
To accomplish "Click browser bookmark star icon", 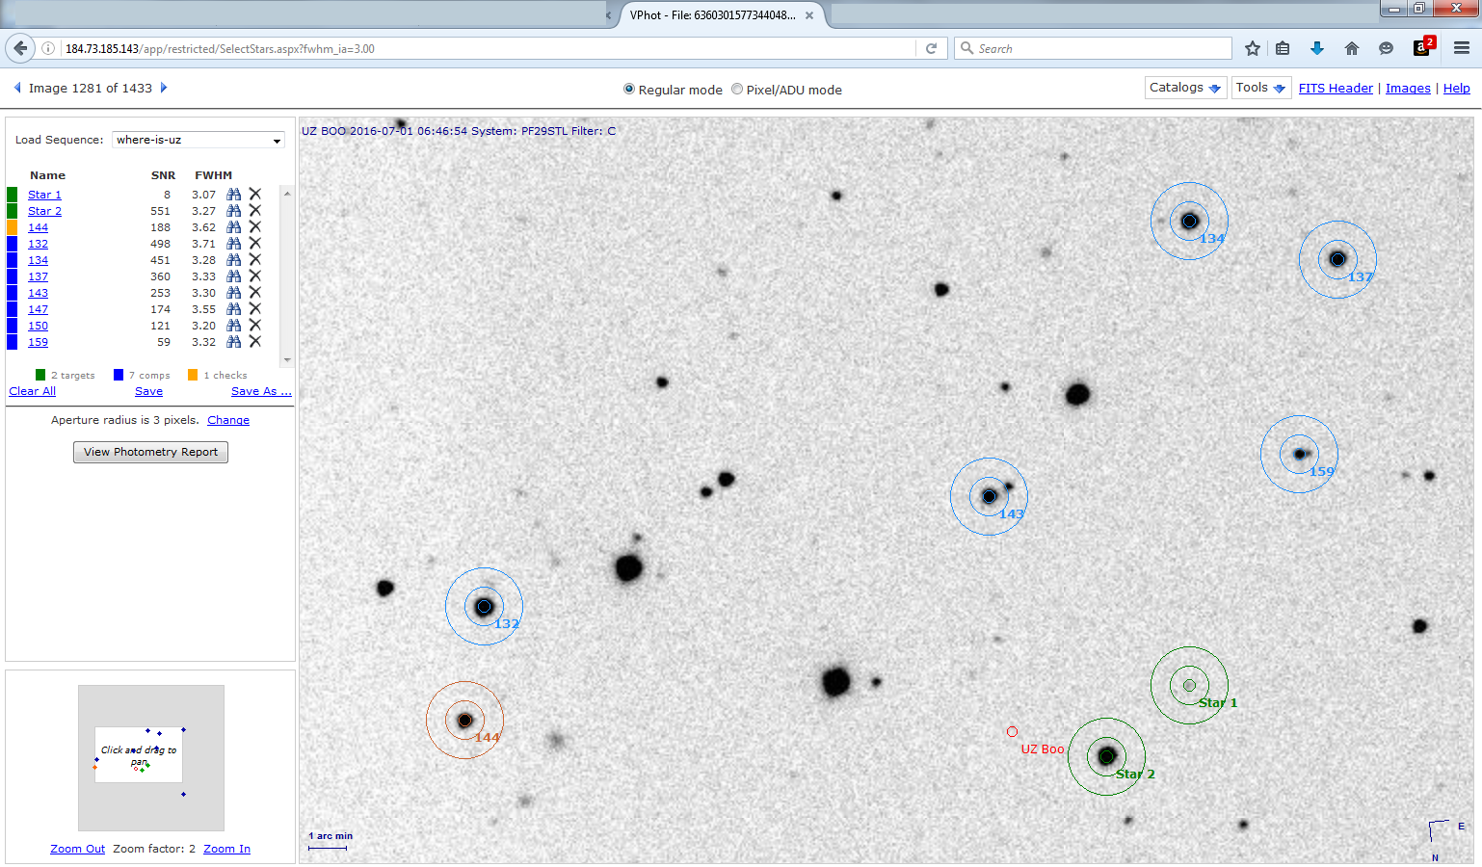I will pos(1252,48).
